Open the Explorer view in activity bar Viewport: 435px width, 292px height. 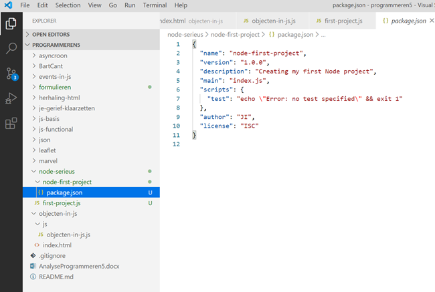coord(11,23)
